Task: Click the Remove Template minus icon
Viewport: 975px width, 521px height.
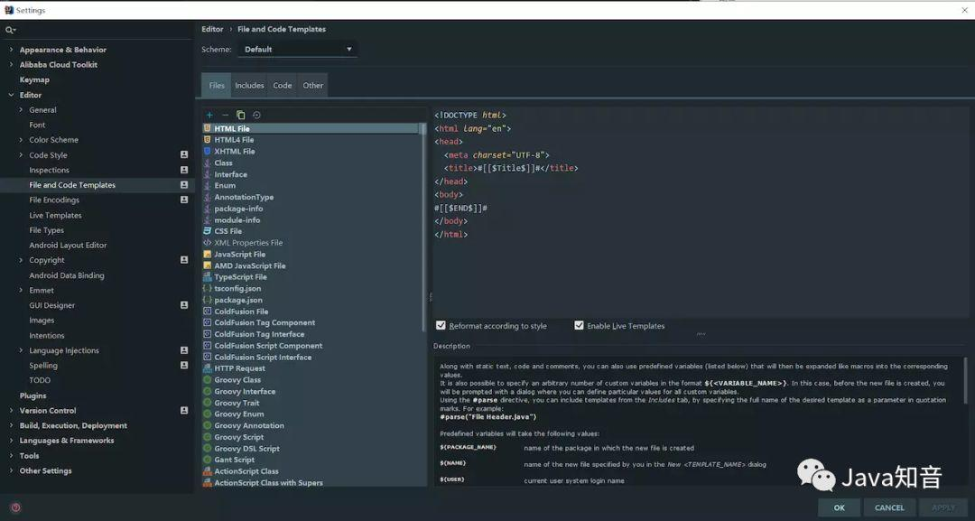Action: [225, 115]
